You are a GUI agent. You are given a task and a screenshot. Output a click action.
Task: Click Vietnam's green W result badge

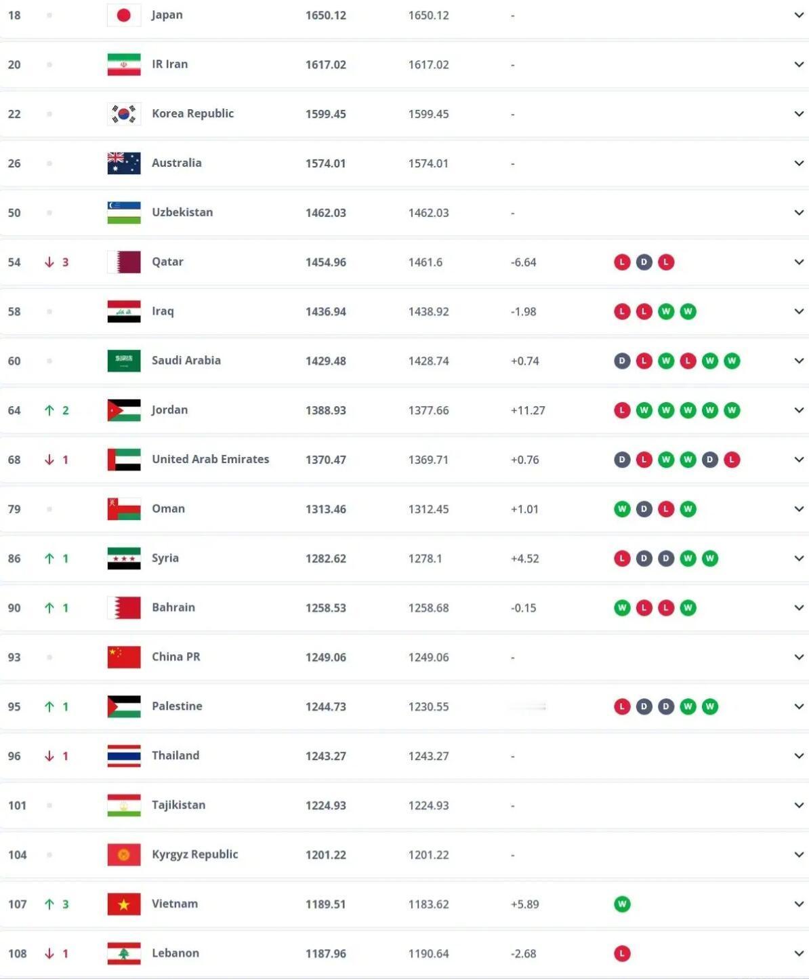pyautogui.click(x=622, y=904)
